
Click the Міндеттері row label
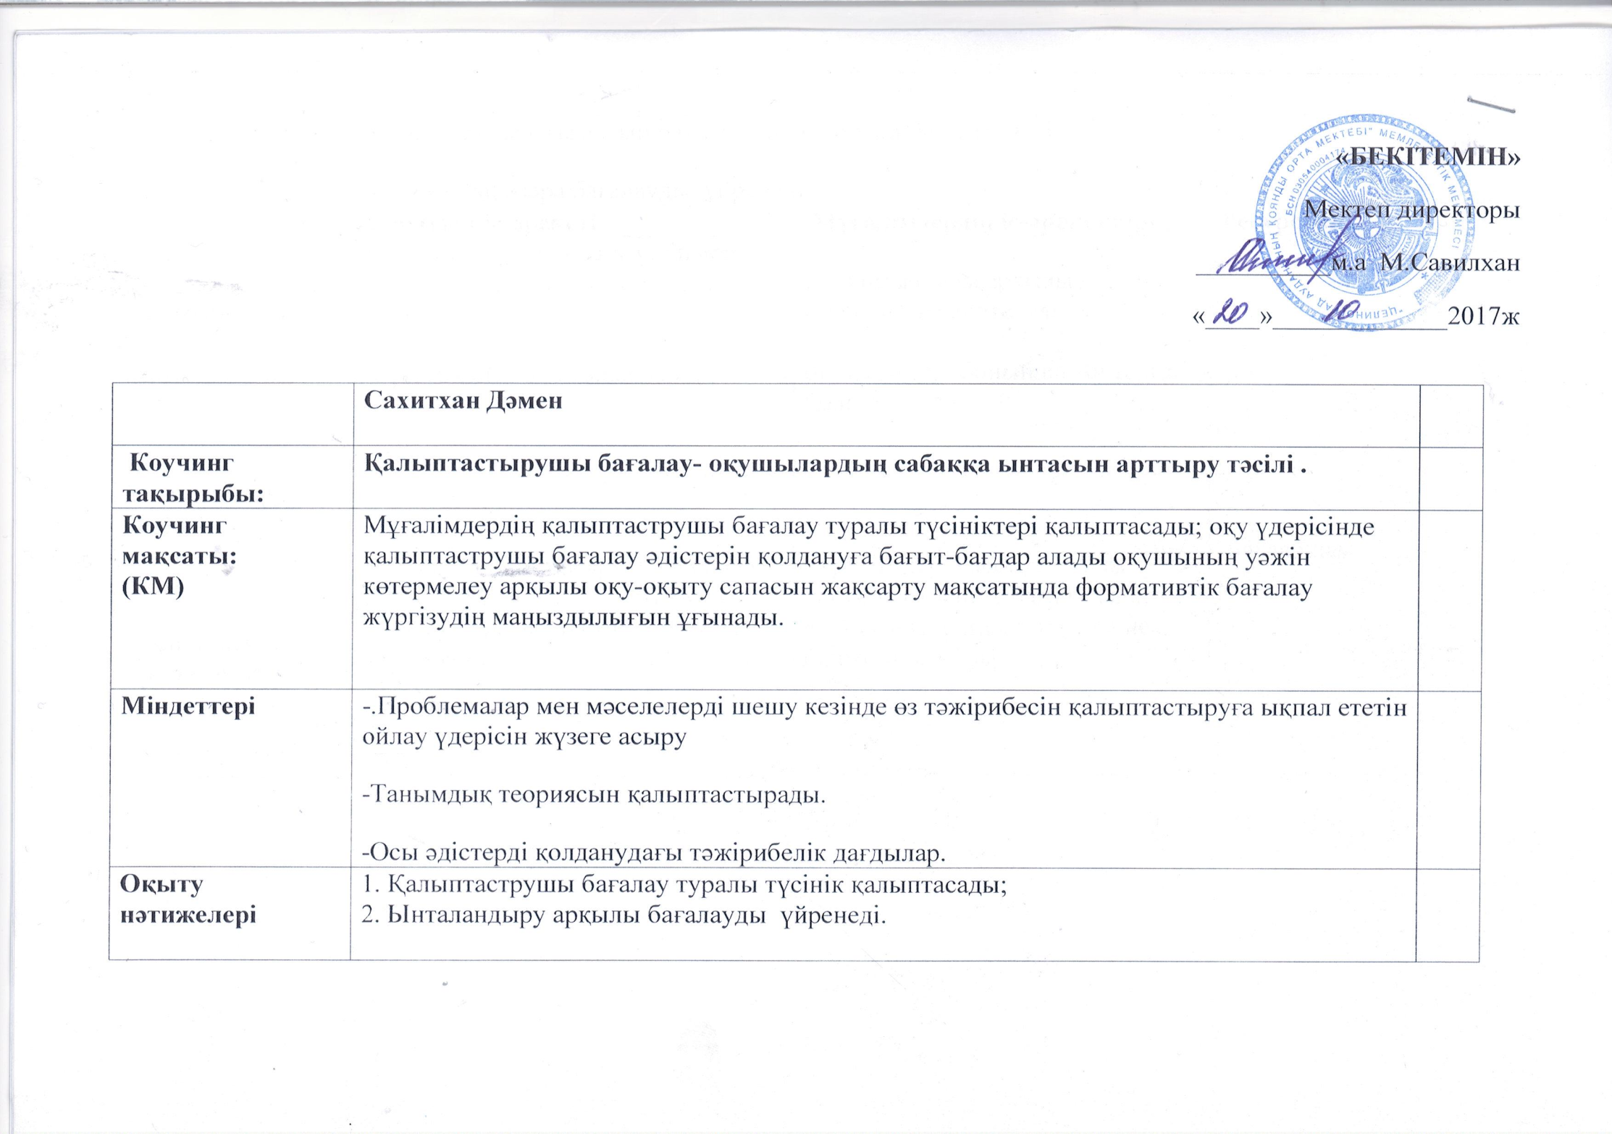[188, 705]
